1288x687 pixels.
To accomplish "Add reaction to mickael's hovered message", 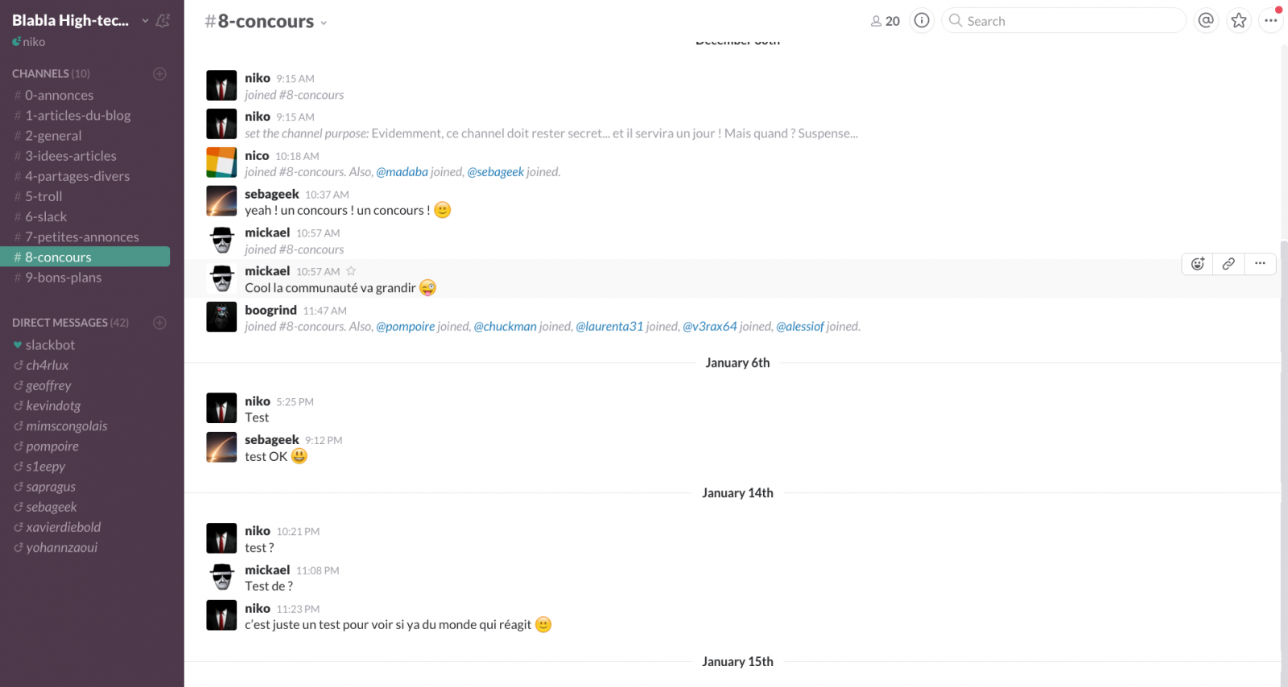I will pos(1198,263).
